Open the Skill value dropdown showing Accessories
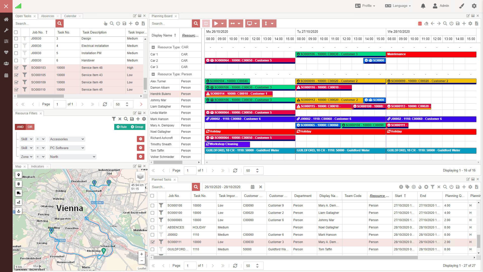The image size is (483, 272). pos(67,139)
